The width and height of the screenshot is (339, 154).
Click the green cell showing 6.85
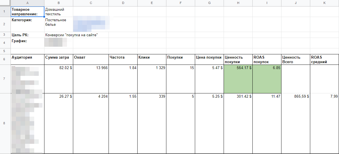coord(267,79)
